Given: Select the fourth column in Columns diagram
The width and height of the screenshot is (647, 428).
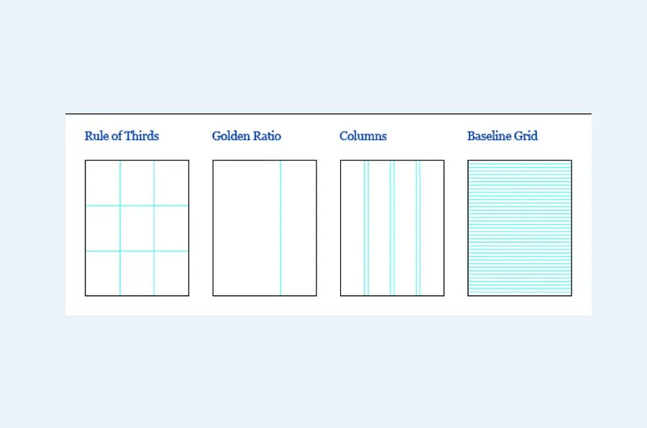Looking at the screenshot, I should (x=432, y=228).
